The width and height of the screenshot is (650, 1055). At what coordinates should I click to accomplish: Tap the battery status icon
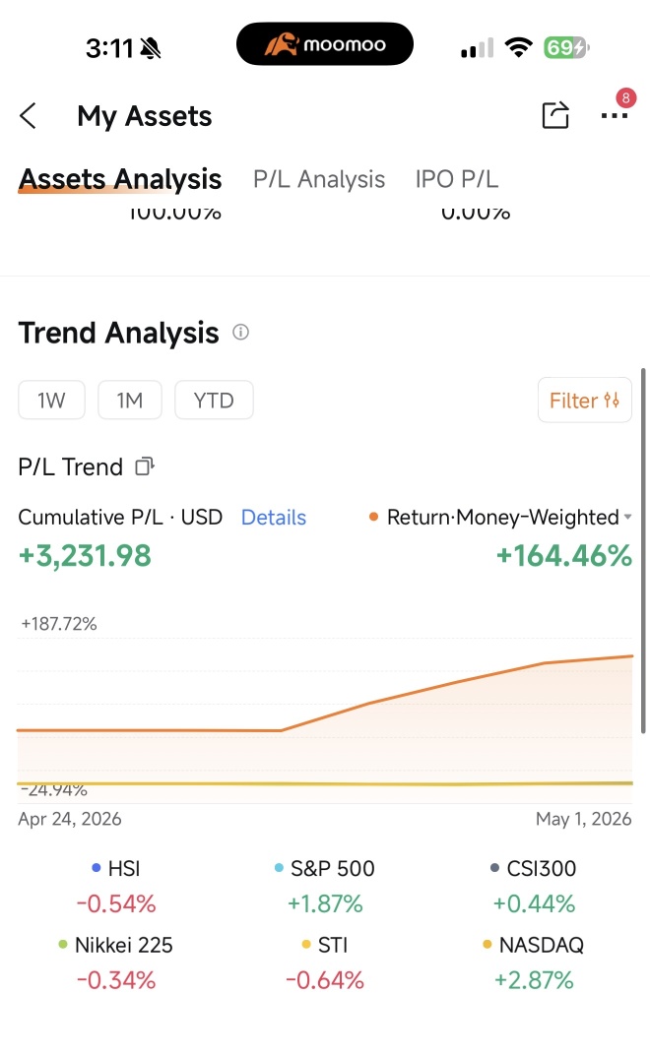[566, 48]
